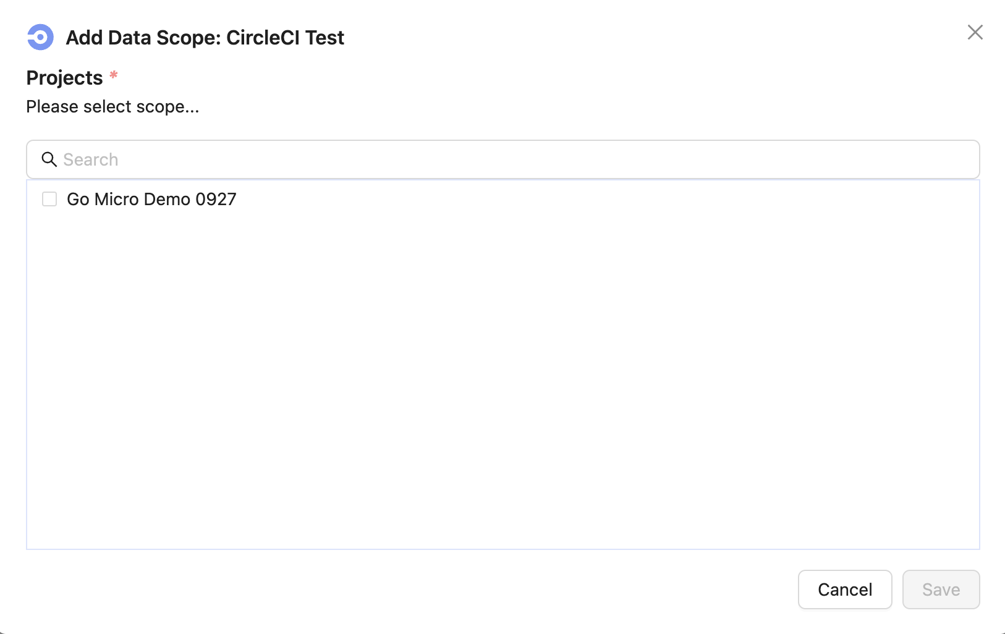Click the Projects heading
The image size is (1005, 634).
point(64,78)
